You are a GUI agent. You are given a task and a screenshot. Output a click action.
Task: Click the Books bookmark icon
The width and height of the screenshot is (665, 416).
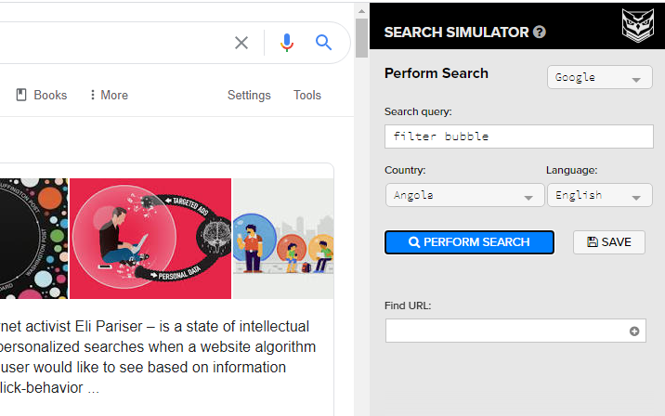coord(20,95)
